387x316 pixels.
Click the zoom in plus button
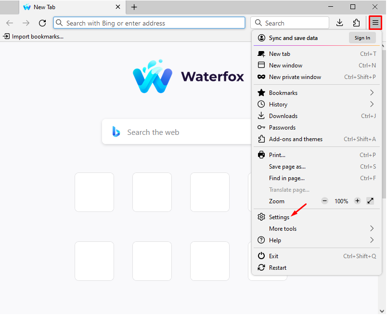click(x=357, y=201)
